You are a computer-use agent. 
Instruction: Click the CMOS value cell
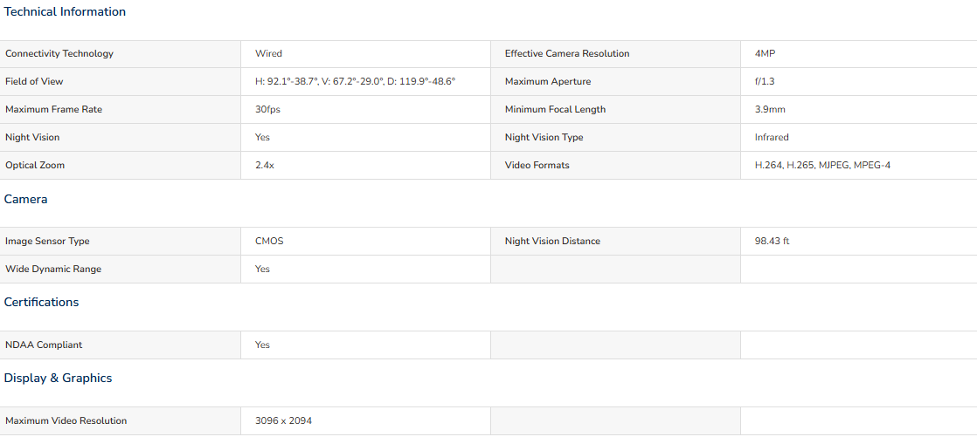366,242
